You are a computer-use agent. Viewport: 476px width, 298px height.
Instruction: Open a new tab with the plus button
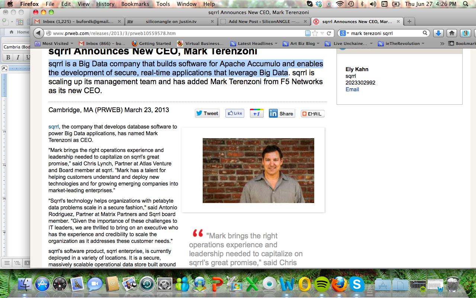coord(409,22)
